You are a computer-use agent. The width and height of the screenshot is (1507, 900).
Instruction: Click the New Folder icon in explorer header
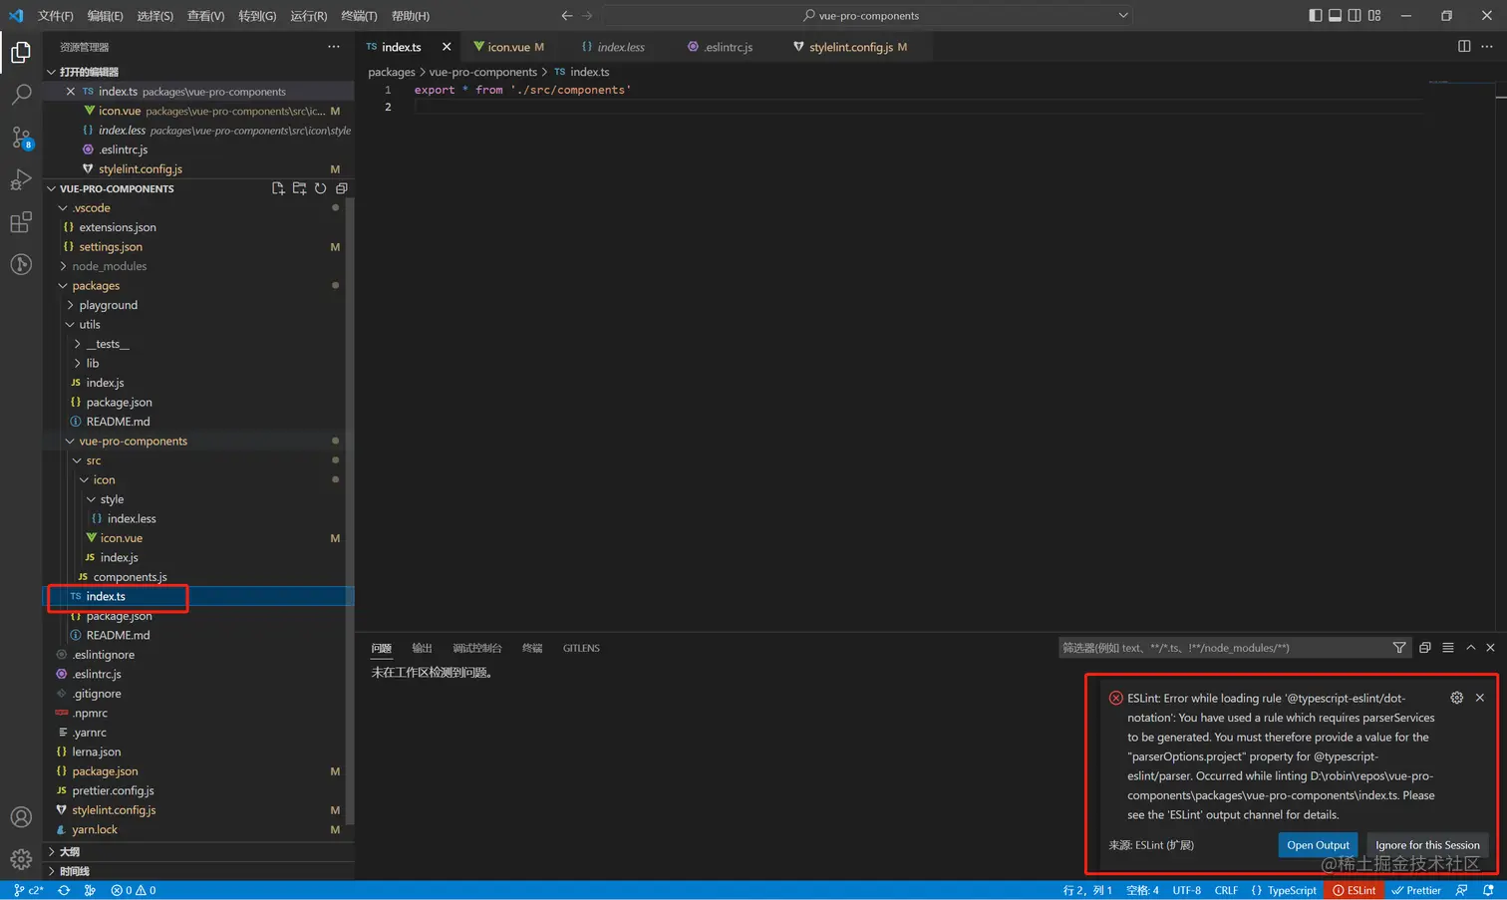pos(299,188)
